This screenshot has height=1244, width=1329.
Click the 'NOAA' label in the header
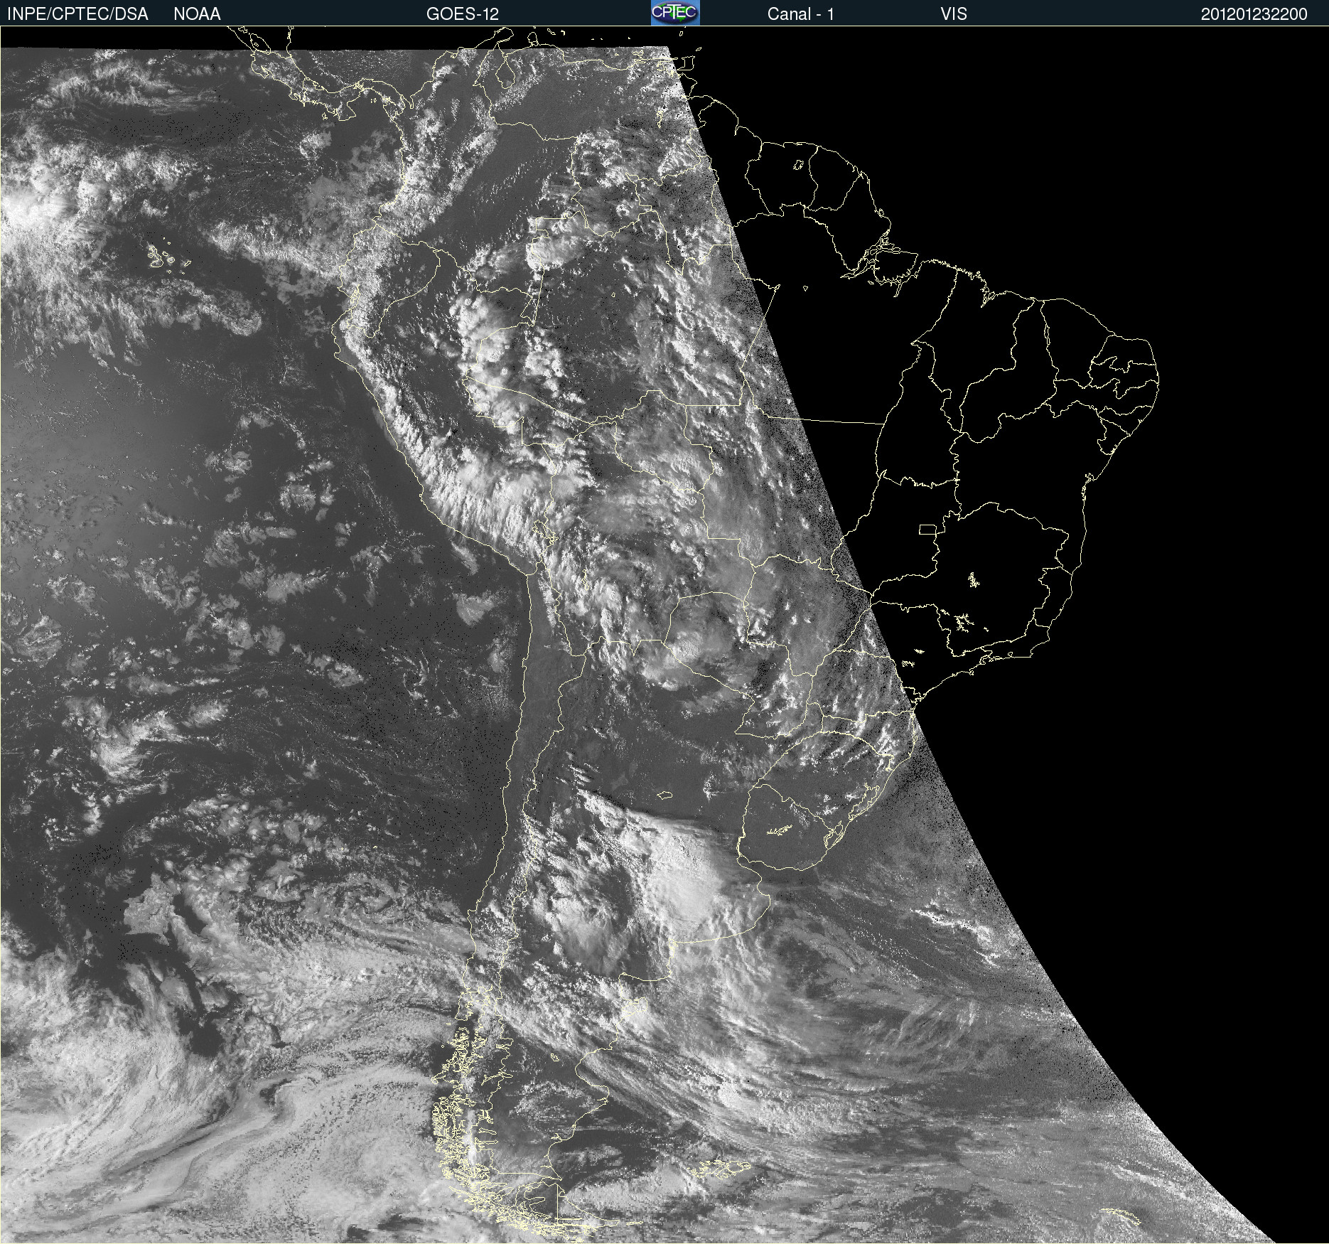point(197,14)
